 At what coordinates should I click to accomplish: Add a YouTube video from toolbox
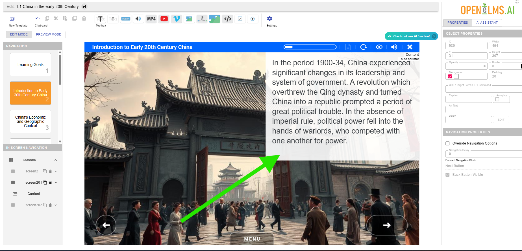coord(164,19)
